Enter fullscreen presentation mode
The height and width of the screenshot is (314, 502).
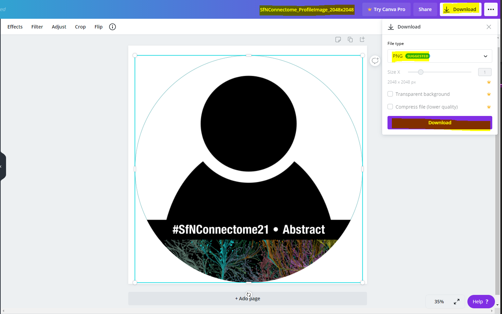(x=457, y=302)
